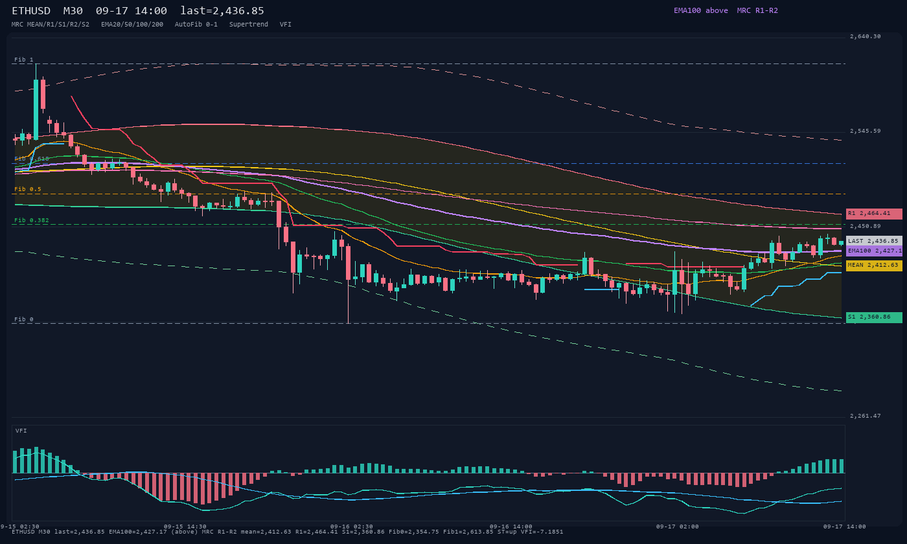Click the 'Fib 0.618' level label
Screen dimensions: 907x544
click(x=32, y=159)
